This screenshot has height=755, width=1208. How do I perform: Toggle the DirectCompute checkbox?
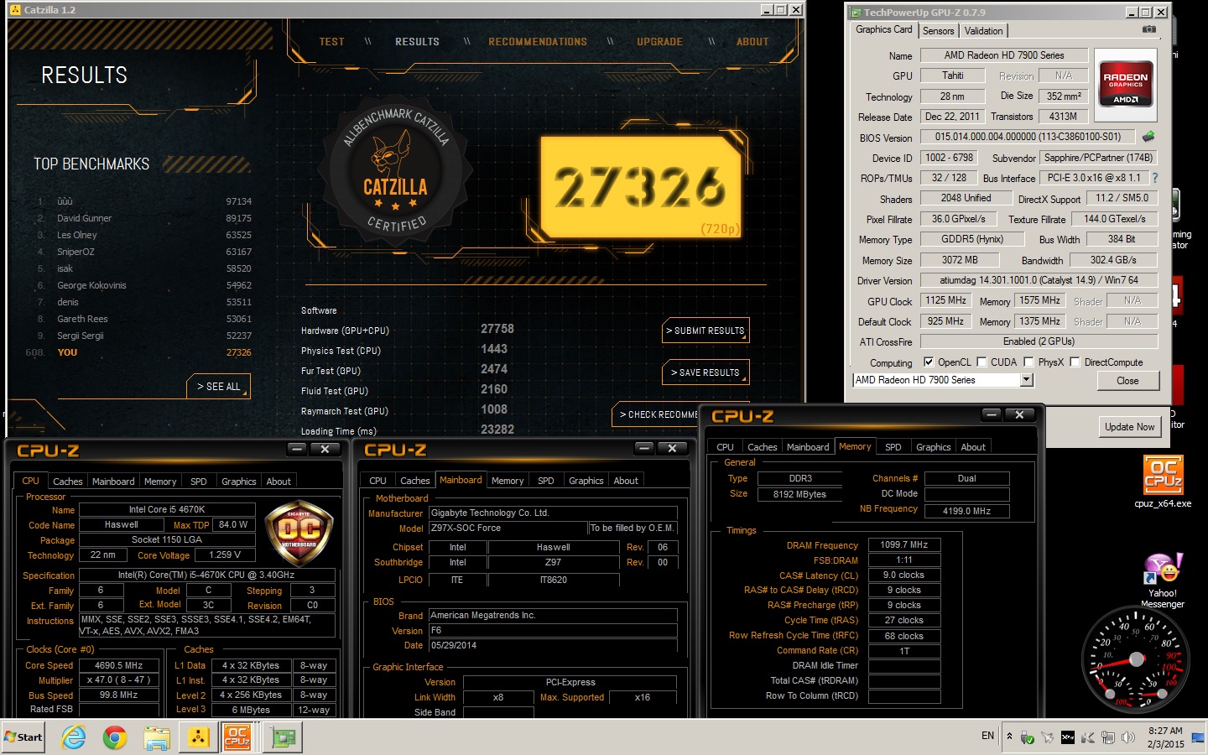1075,362
